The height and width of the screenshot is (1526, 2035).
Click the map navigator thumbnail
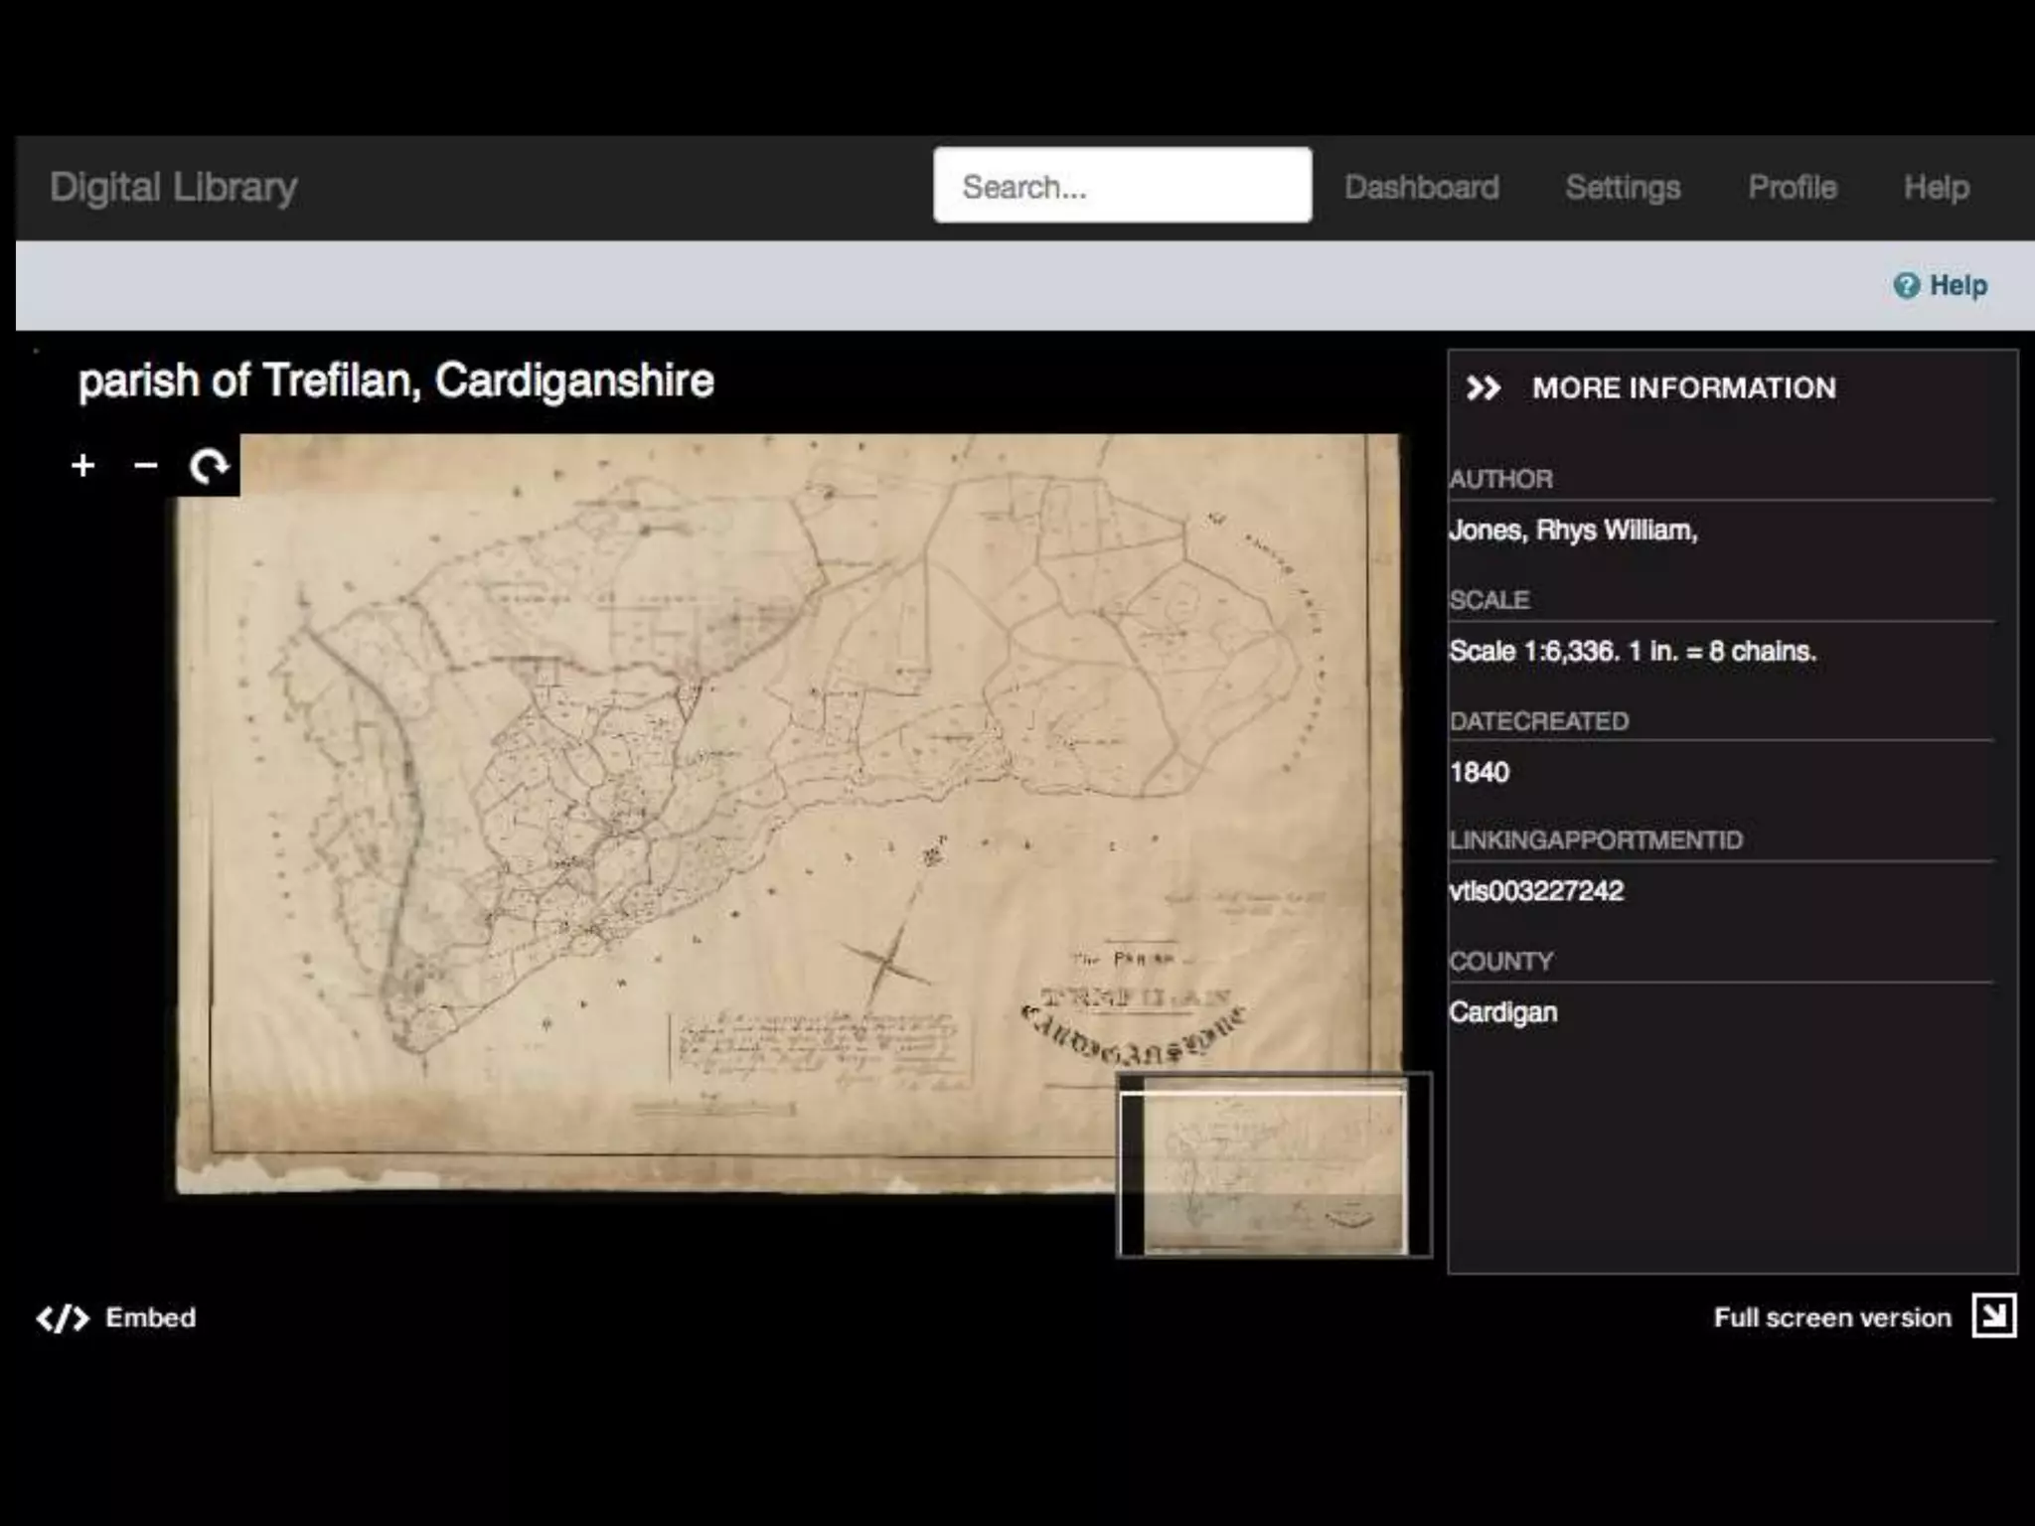pos(1275,1165)
